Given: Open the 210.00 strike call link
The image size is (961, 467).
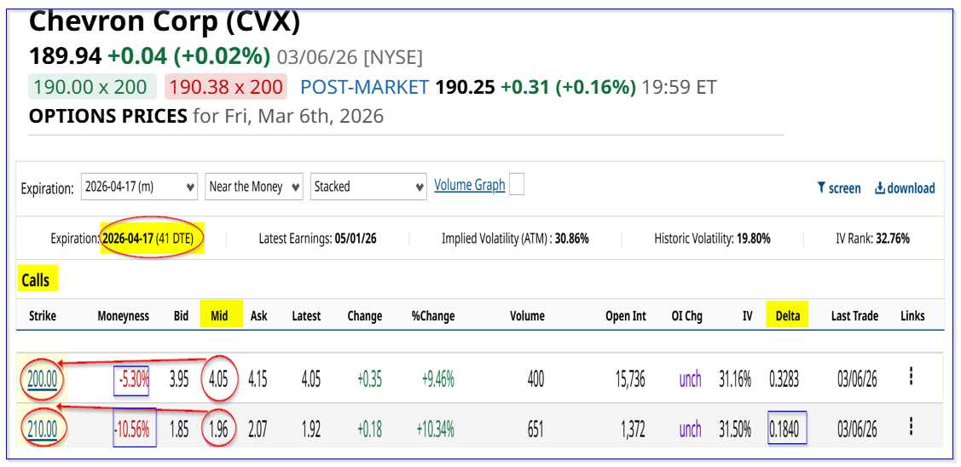Looking at the screenshot, I should coord(42,429).
